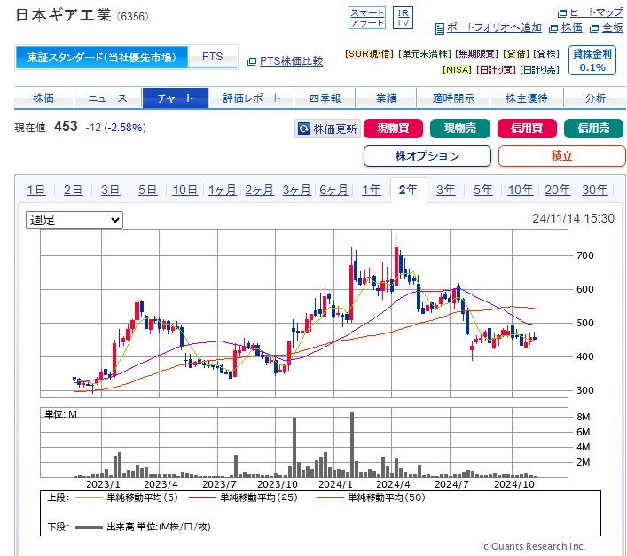Click the 単純移動平均(25) legend entry
This screenshot has height=556, width=627.
point(243,497)
